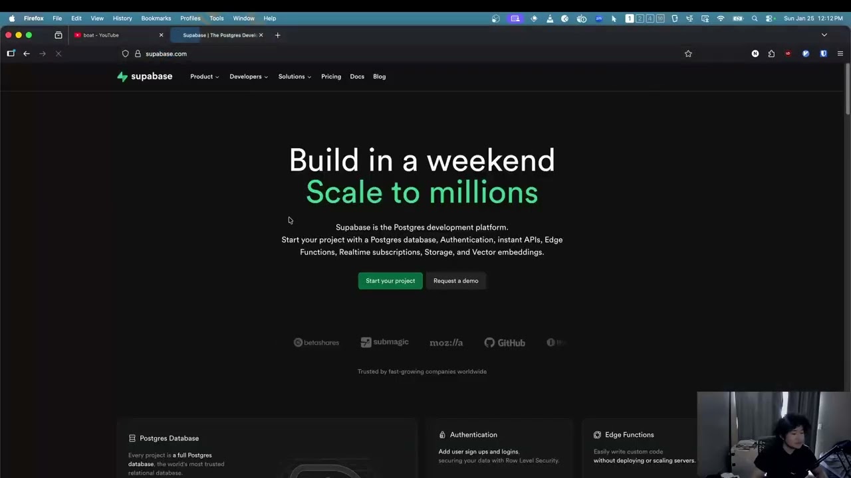Open the Postgres Database feature card
Image resolution: width=851 pixels, height=478 pixels.
point(267,448)
